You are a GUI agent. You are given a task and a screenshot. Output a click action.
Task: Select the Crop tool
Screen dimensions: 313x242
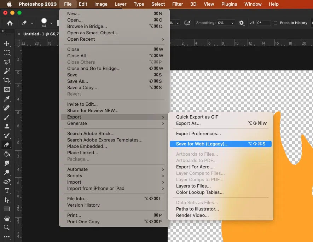click(x=7, y=80)
